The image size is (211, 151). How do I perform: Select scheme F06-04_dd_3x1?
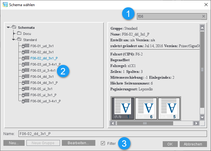[x=42, y=77]
